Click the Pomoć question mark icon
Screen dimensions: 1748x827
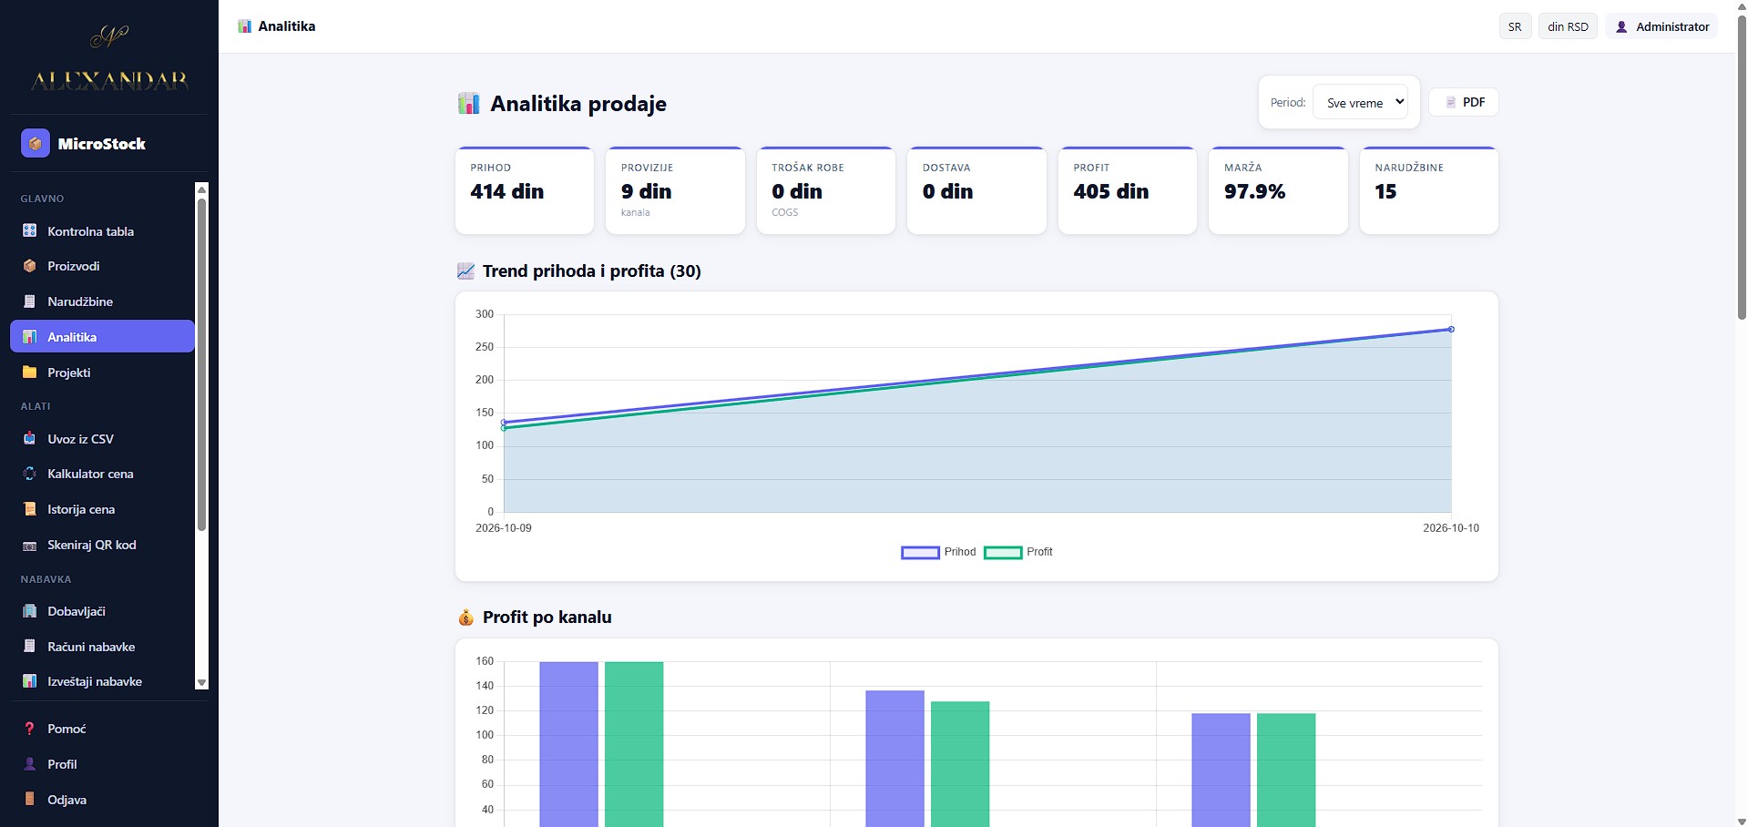tap(30, 729)
